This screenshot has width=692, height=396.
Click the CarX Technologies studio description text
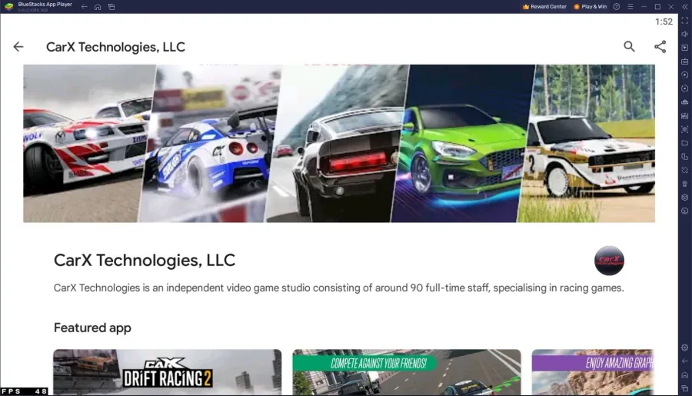click(339, 288)
